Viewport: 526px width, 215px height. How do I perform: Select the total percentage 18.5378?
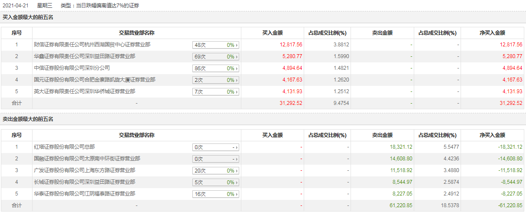[x=450, y=205]
